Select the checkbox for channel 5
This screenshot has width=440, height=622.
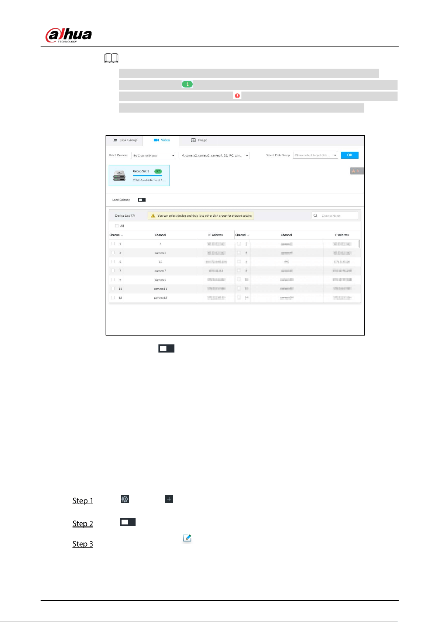pos(113,262)
